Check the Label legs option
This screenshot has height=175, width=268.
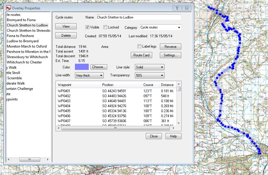coord(140,46)
